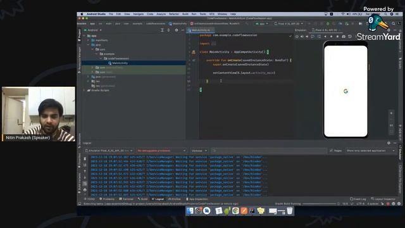
Task: Clear logcat with trash icon
Action: [85, 159]
